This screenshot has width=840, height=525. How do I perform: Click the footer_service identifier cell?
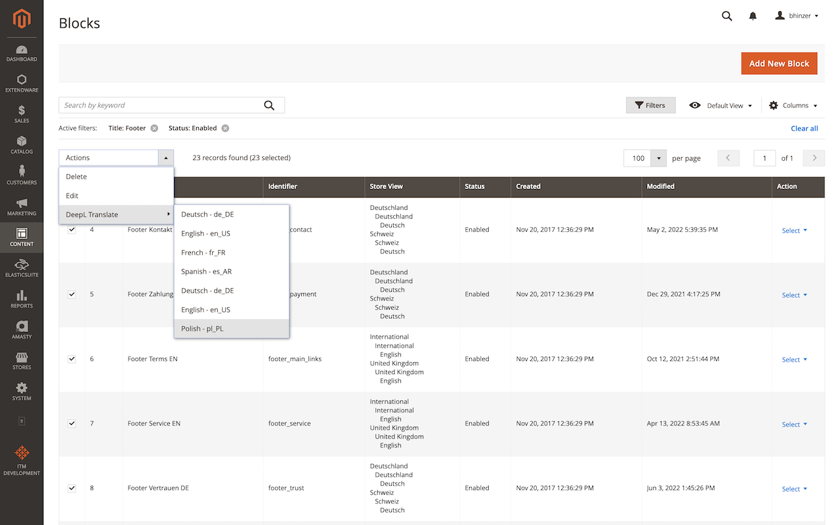(x=289, y=423)
